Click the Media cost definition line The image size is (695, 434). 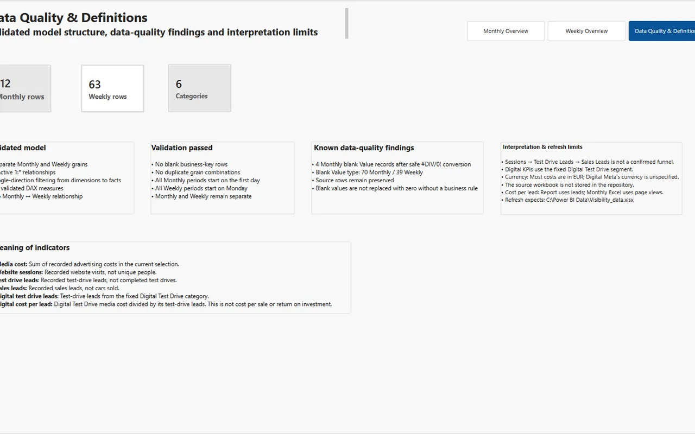coord(90,264)
